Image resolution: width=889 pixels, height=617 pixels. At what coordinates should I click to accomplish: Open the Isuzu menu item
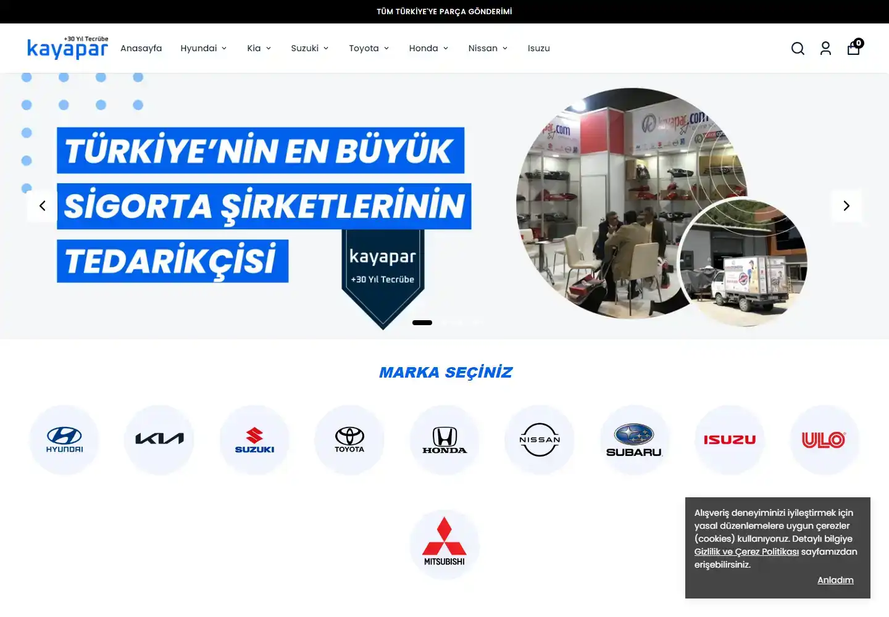tap(539, 48)
